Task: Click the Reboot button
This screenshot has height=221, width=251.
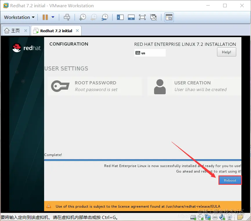Action: [x=230, y=180]
